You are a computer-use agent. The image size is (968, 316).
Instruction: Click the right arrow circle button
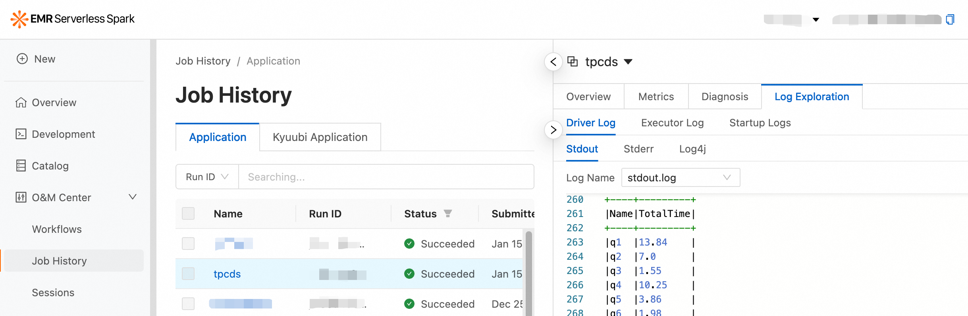[553, 130]
